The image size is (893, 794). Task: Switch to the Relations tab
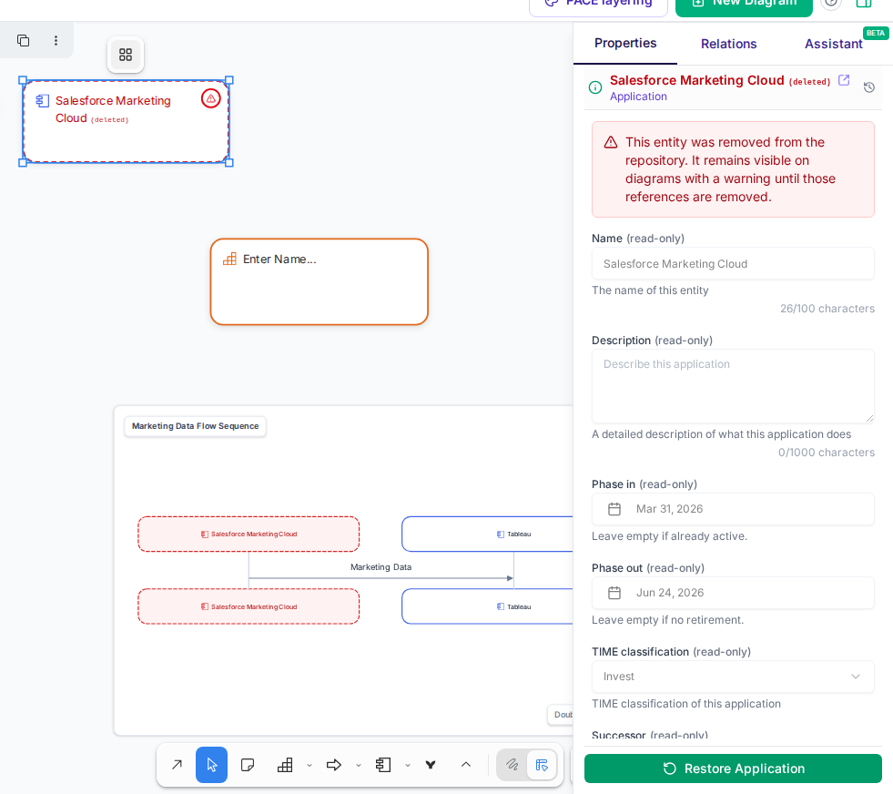[x=728, y=44]
